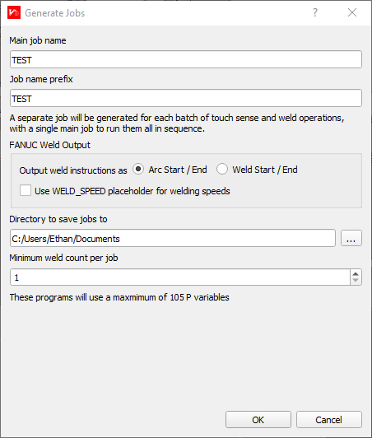Click the FANUC Weld Output group label
This screenshot has width=372, height=438.
[49, 145]
